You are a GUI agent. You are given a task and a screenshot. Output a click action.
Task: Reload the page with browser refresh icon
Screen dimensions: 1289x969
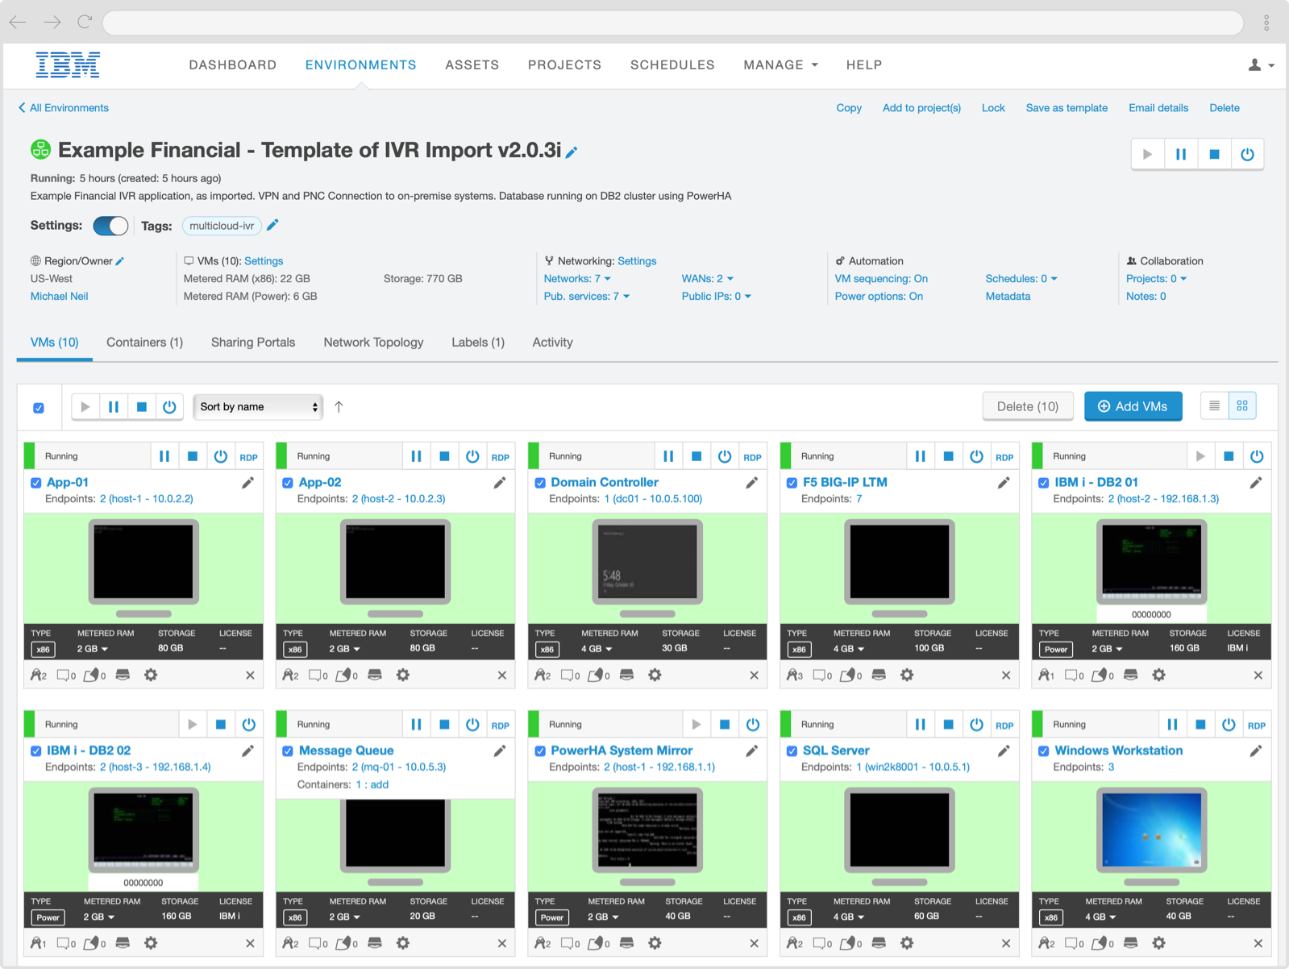(85, 22)
